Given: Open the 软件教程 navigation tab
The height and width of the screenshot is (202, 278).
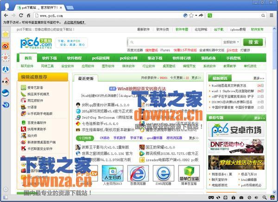Looking at the screenshot, I should (x=74, y=58).
